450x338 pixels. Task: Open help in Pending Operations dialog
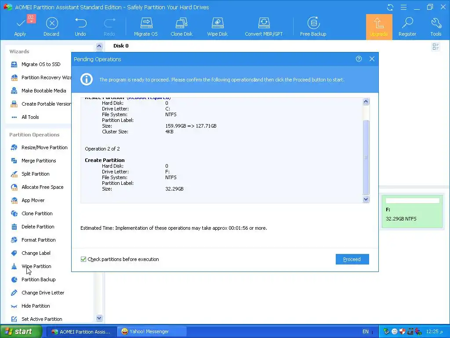(359, 59)
